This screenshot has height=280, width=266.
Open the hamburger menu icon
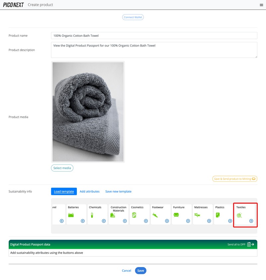tap(261, 5)
